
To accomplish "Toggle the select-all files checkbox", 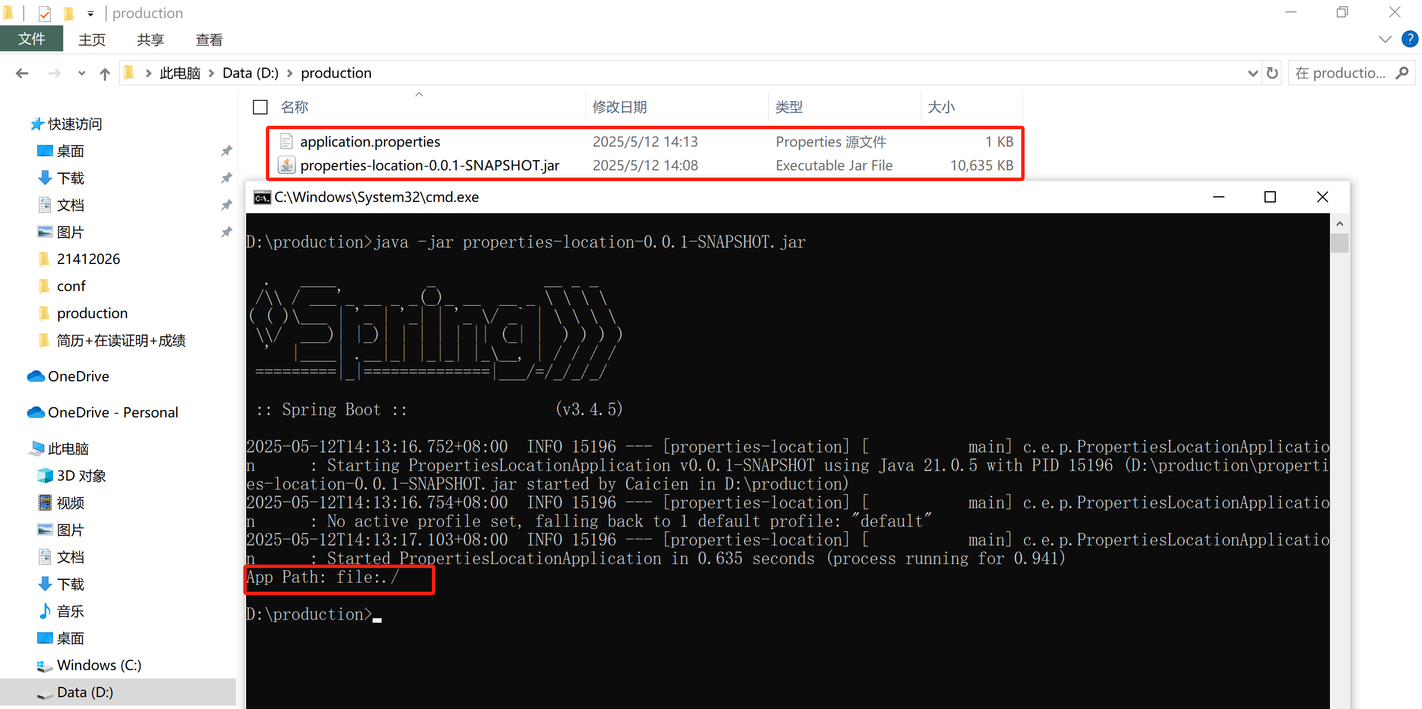I will point(260,107).
